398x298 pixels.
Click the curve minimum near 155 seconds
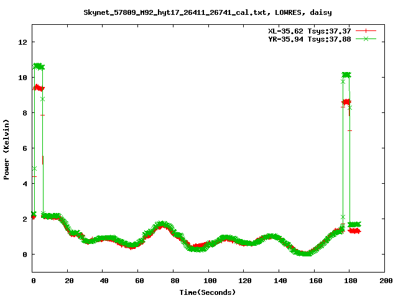pyautogui.click(x=305, y=253)
